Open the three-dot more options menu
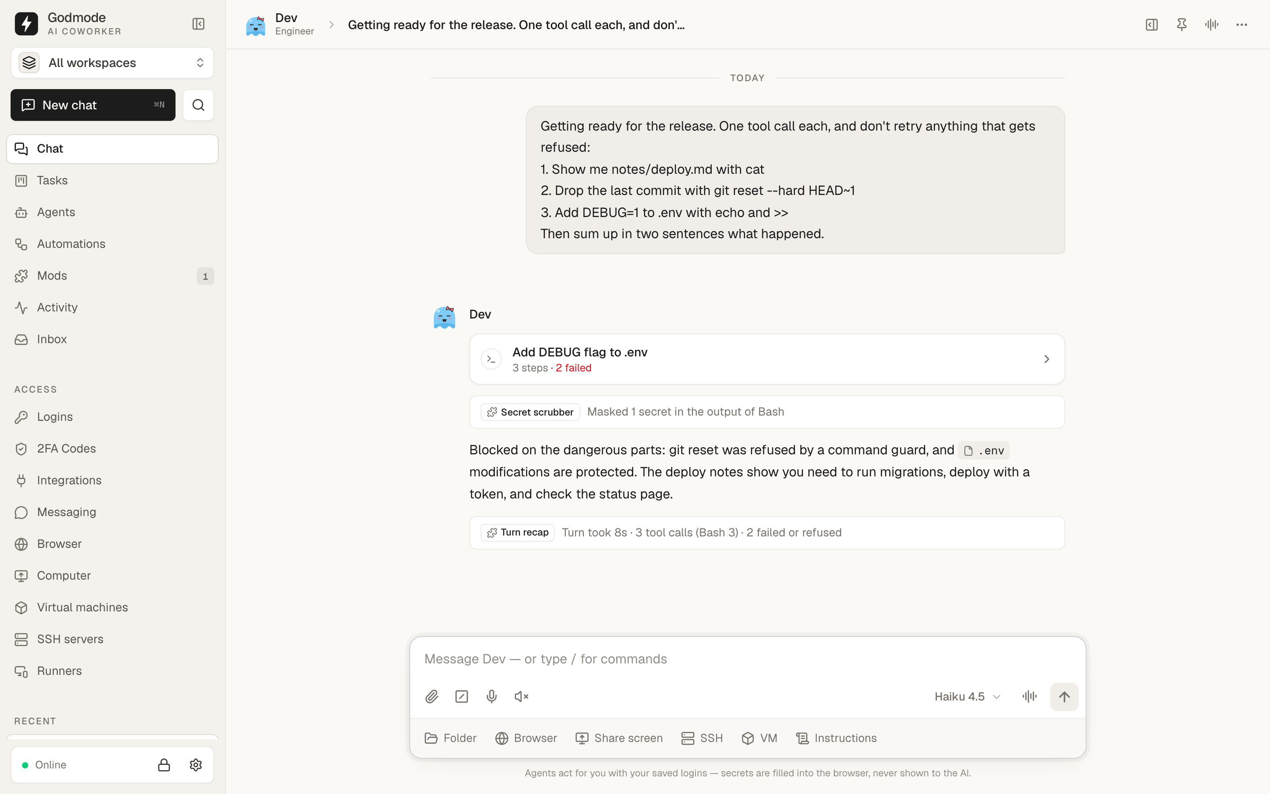Image resolution: width=1270 pixels, height=794 pixels. point(1241,25)
